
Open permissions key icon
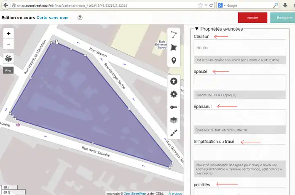tap(174, 107)
